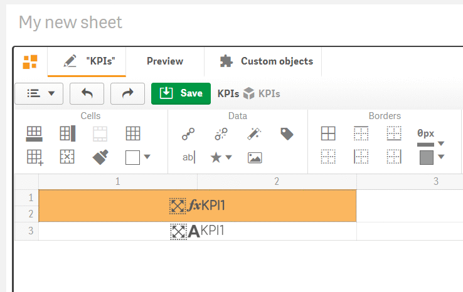Select the orange merged KPI1 cell
The height and width of the screenshot is (292, 463).
point(197,206)
